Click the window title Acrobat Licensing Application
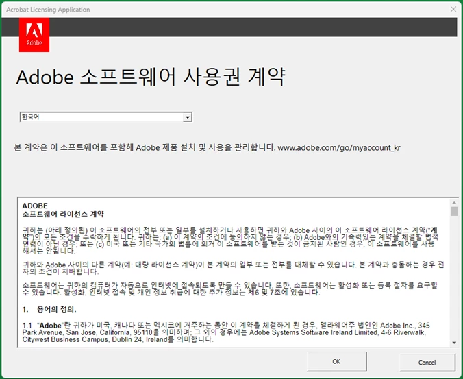The width and height of the screenshot is (463, 379). (48, 10)
